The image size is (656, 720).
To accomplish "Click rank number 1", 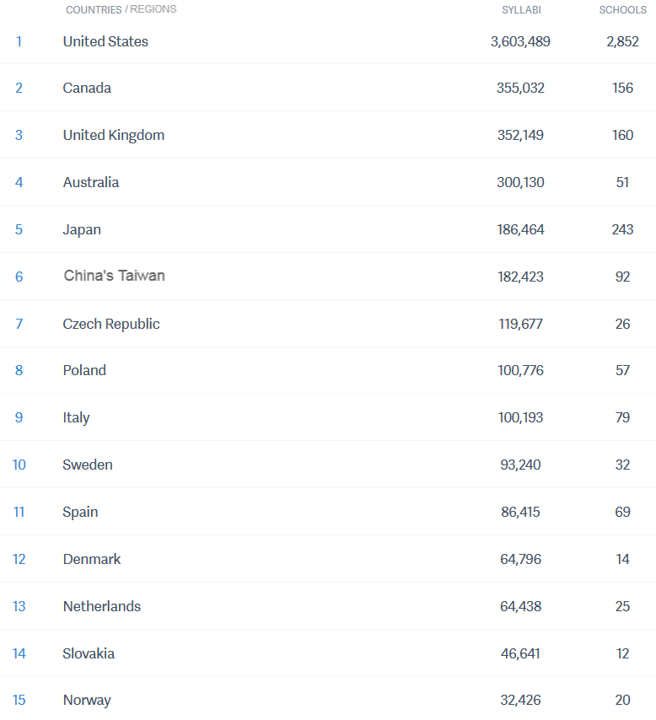I will pyautogui.click(x=19, y=41).
